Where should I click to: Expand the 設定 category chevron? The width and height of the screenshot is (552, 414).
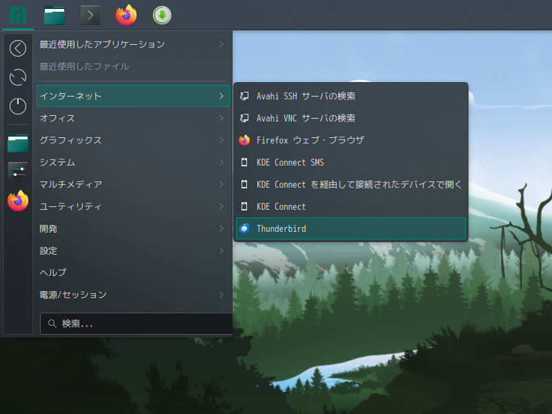221,250
